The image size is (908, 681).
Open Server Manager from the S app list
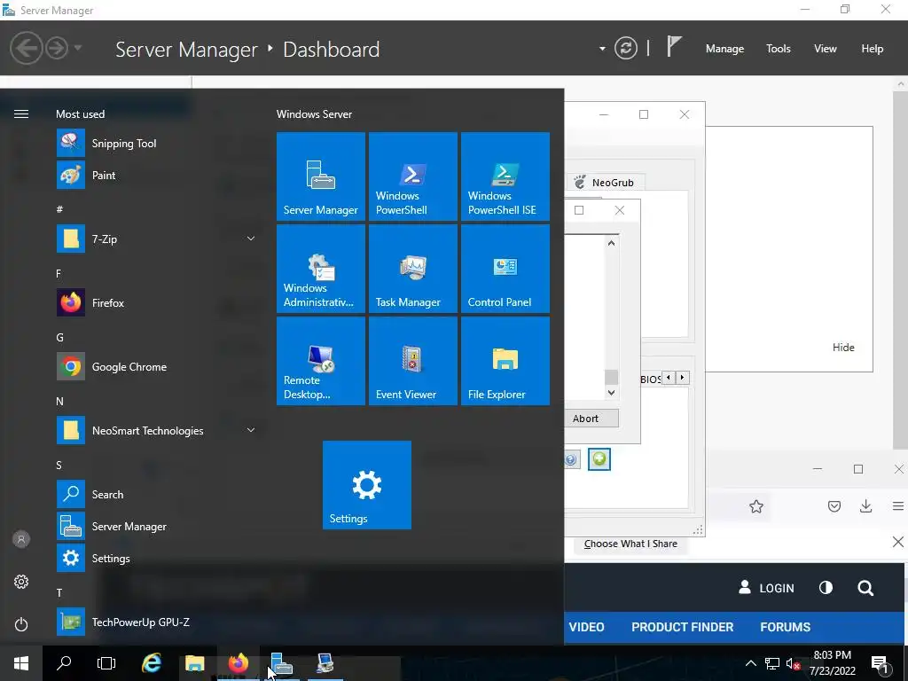(x=156, y=527)
